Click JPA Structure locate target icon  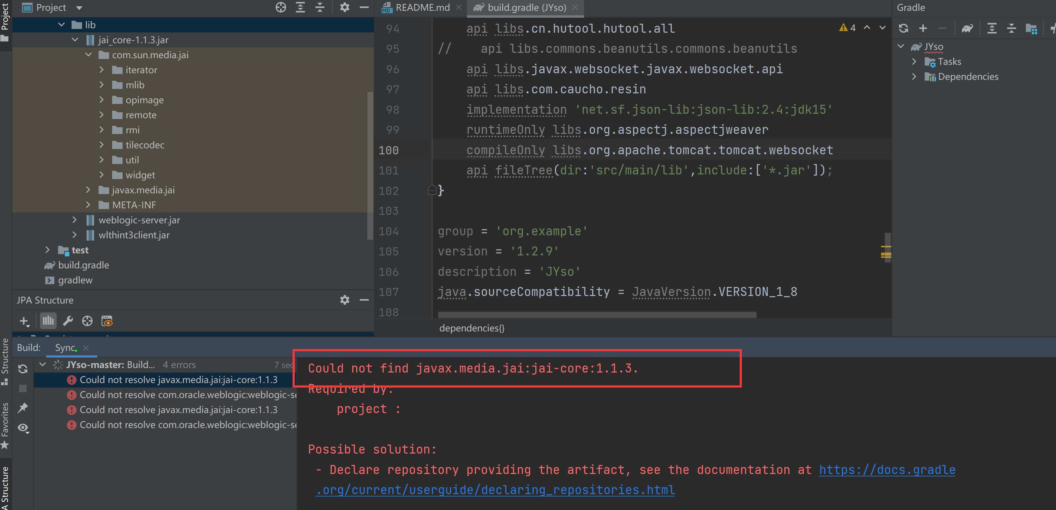87,321
